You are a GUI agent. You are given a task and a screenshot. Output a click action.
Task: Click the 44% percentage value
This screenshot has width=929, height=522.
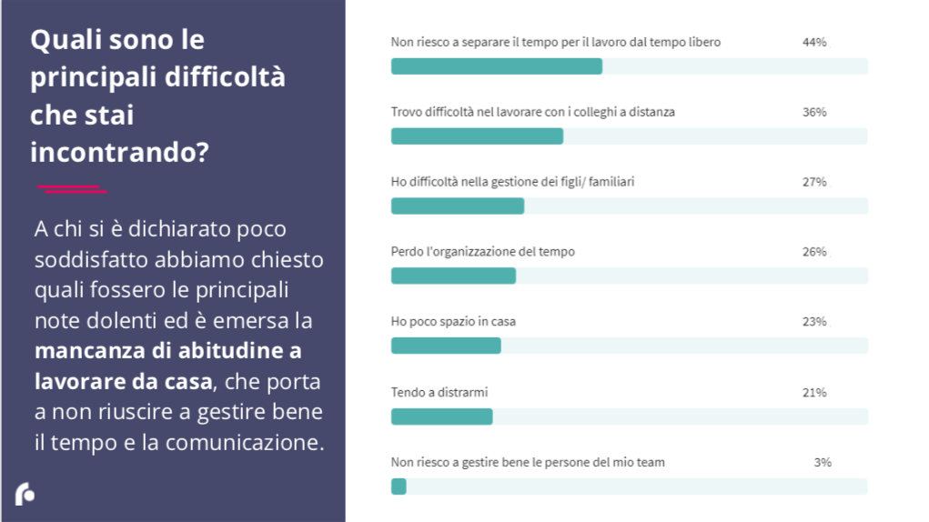(813, 42)
